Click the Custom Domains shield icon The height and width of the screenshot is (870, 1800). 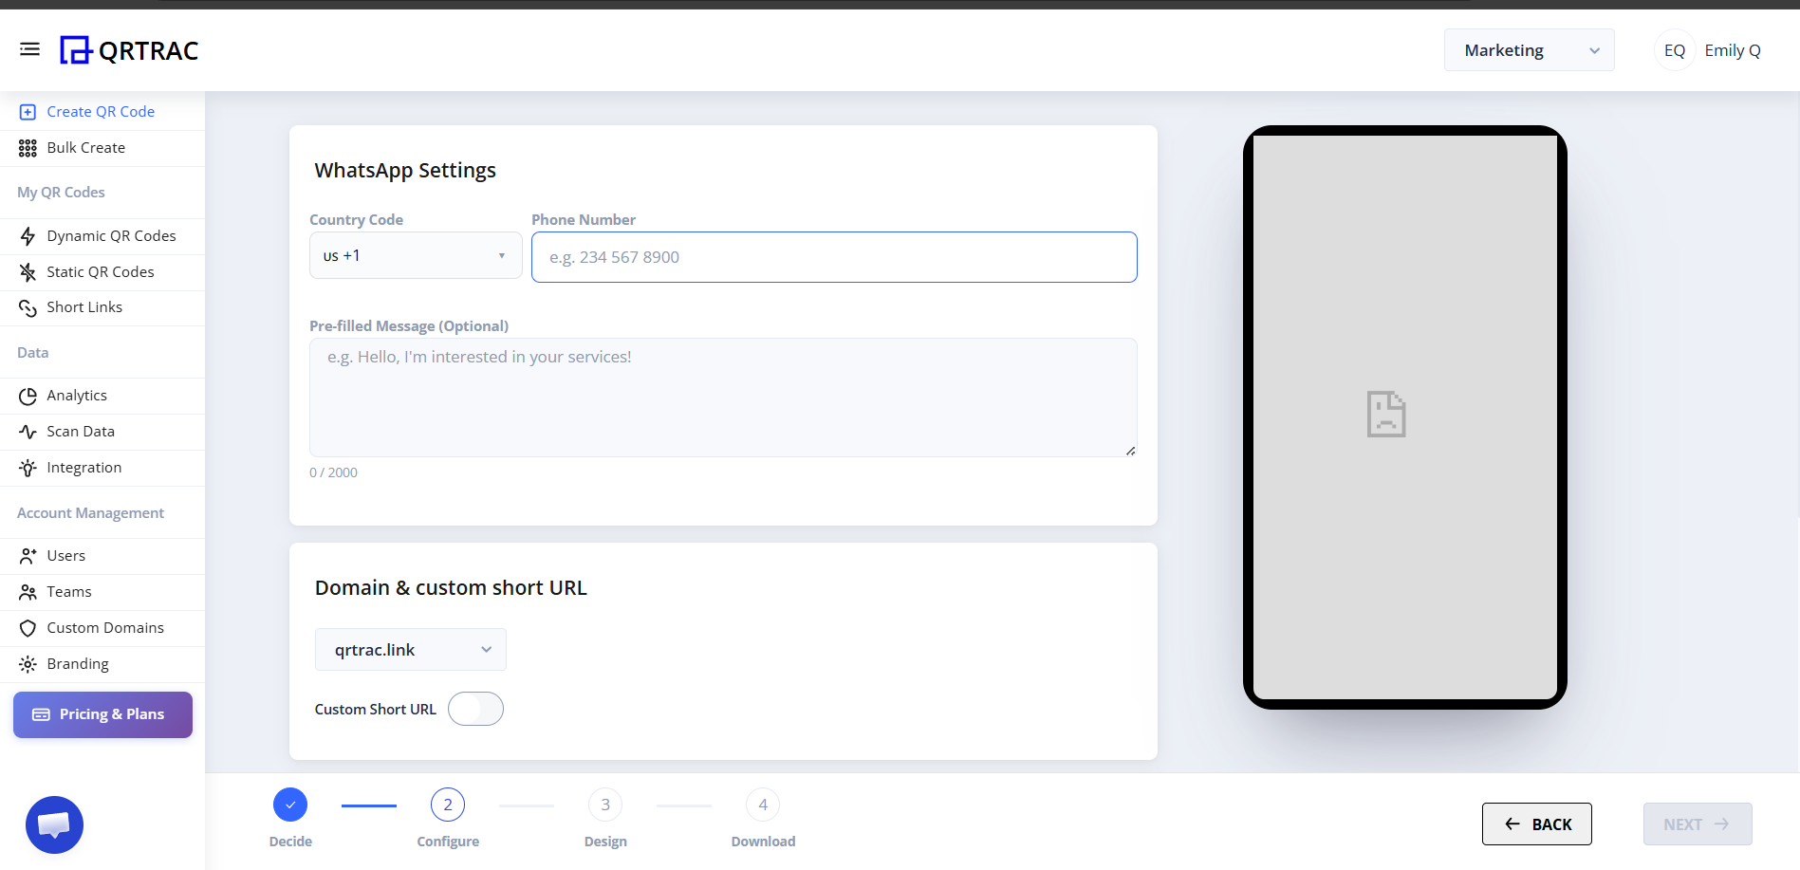pyautogui.click(x=28, y=628)
